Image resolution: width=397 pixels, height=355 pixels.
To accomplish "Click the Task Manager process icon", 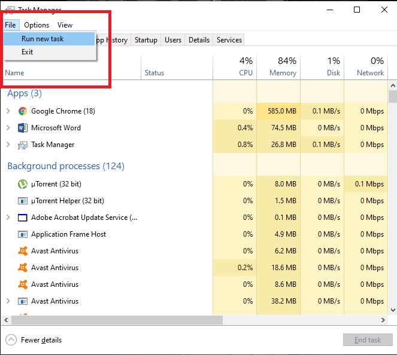I will point(23,145).
